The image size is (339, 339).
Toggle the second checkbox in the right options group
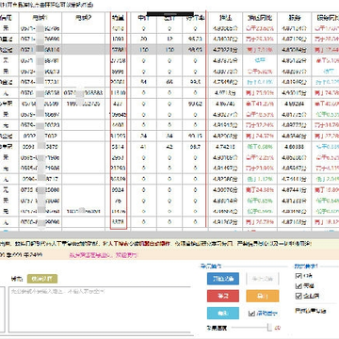point(299,286)
